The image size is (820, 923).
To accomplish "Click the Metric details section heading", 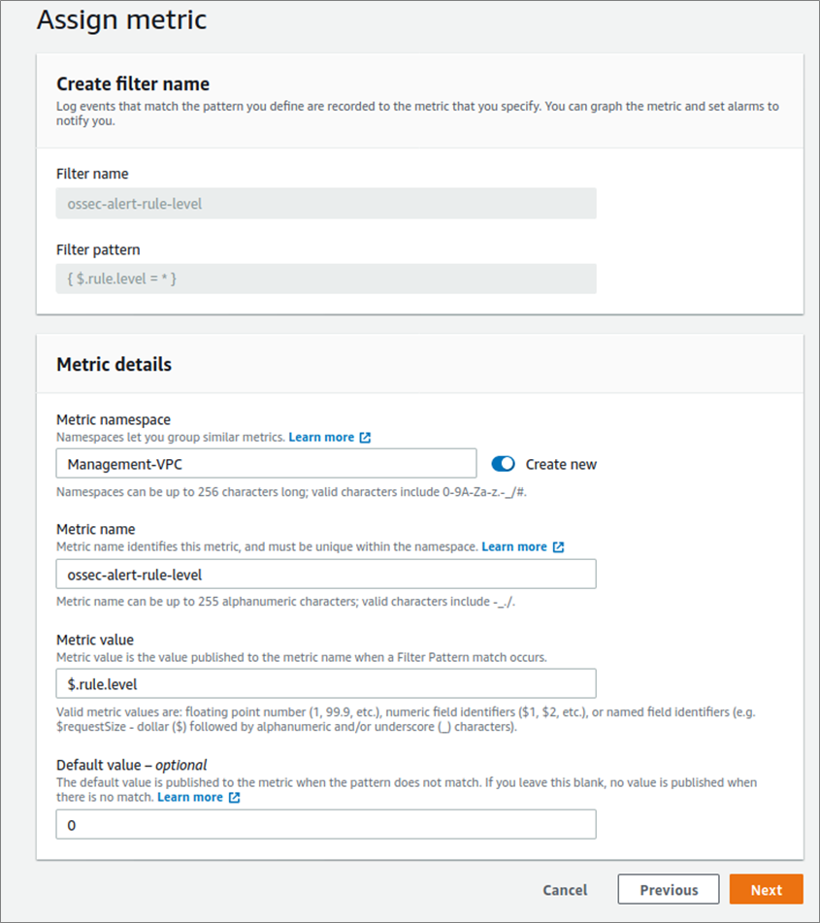I will pos(115,364).
